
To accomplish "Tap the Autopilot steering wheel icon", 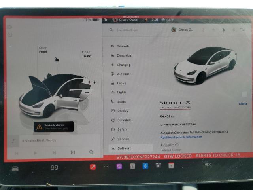I will click(113, 74).
